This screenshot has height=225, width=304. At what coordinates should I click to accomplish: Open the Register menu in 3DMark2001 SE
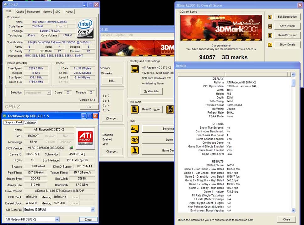pyautogui.click(x=119, y=35)
